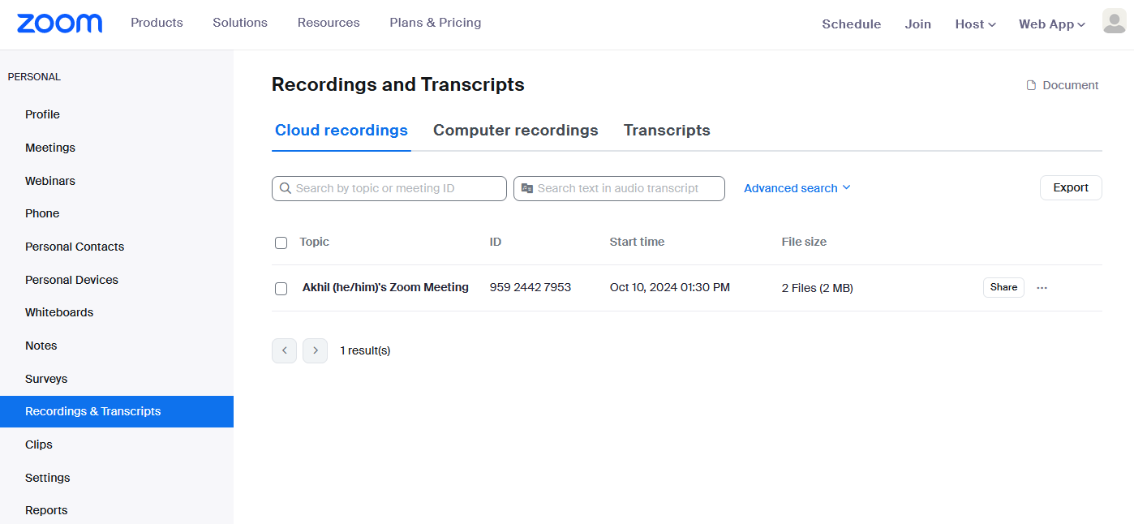
Task: Share Akhil's Zoom Meeting recording
Action: click(1003, 287)
